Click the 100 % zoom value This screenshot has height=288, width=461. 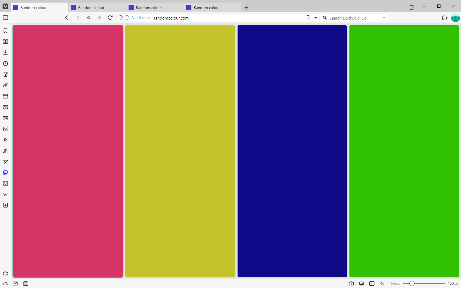[x=453, y=284]
